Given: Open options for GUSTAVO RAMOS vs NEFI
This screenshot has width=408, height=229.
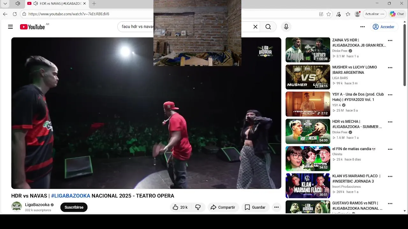Looking at the screenshot, I should click(390, 204).
